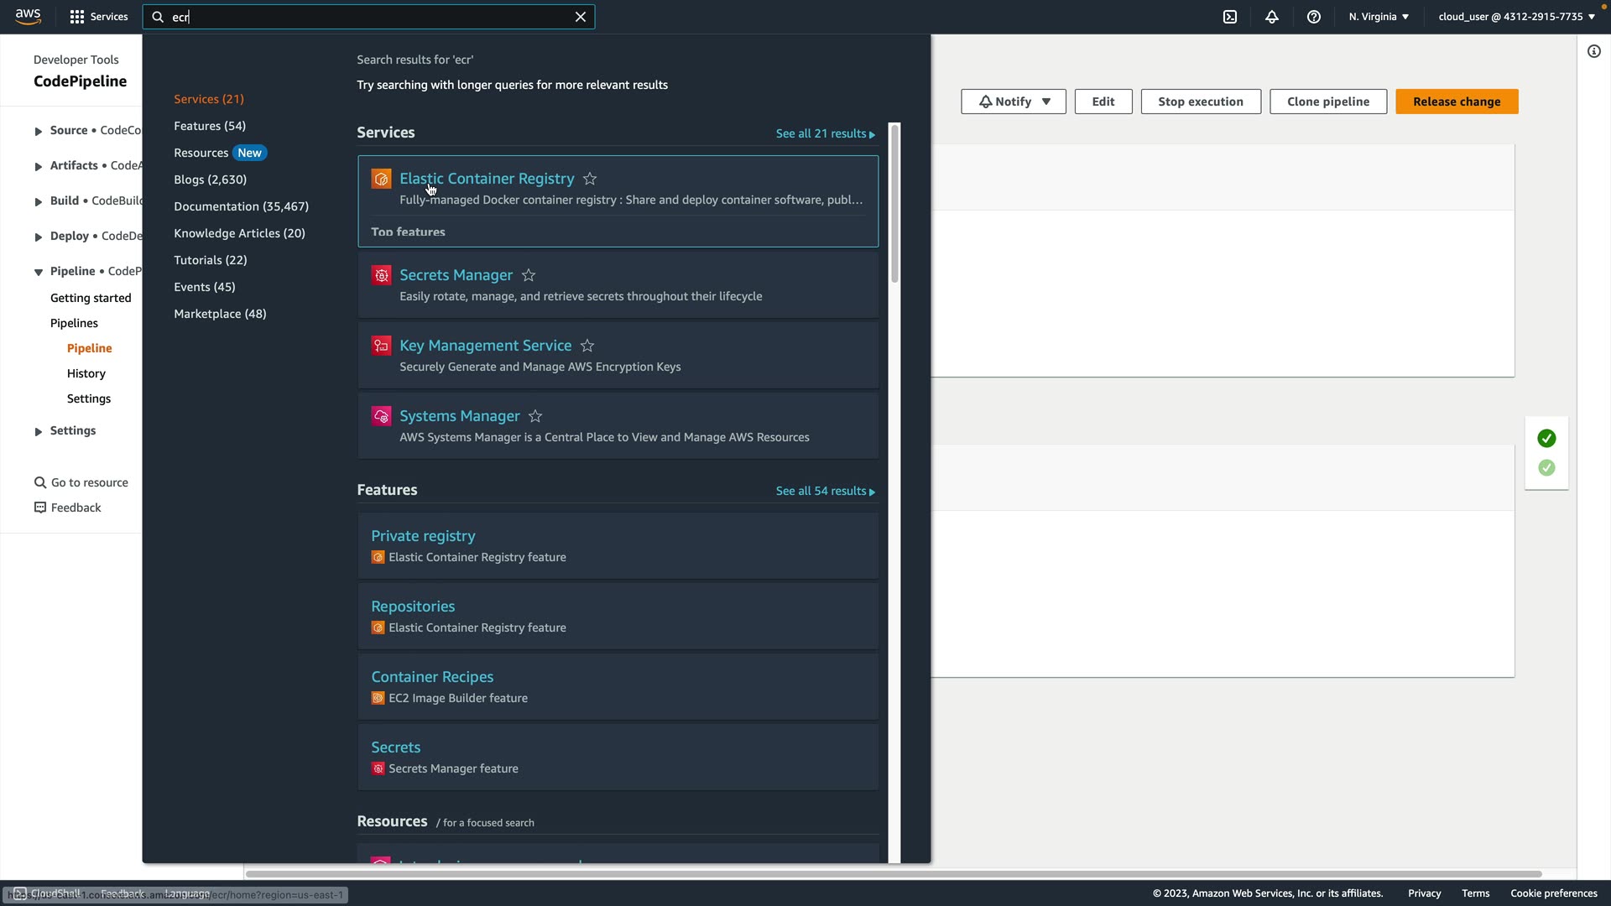Click the green succeeded checkmark icon
Screen dimensions: 1611x906
click(1546, 439)
